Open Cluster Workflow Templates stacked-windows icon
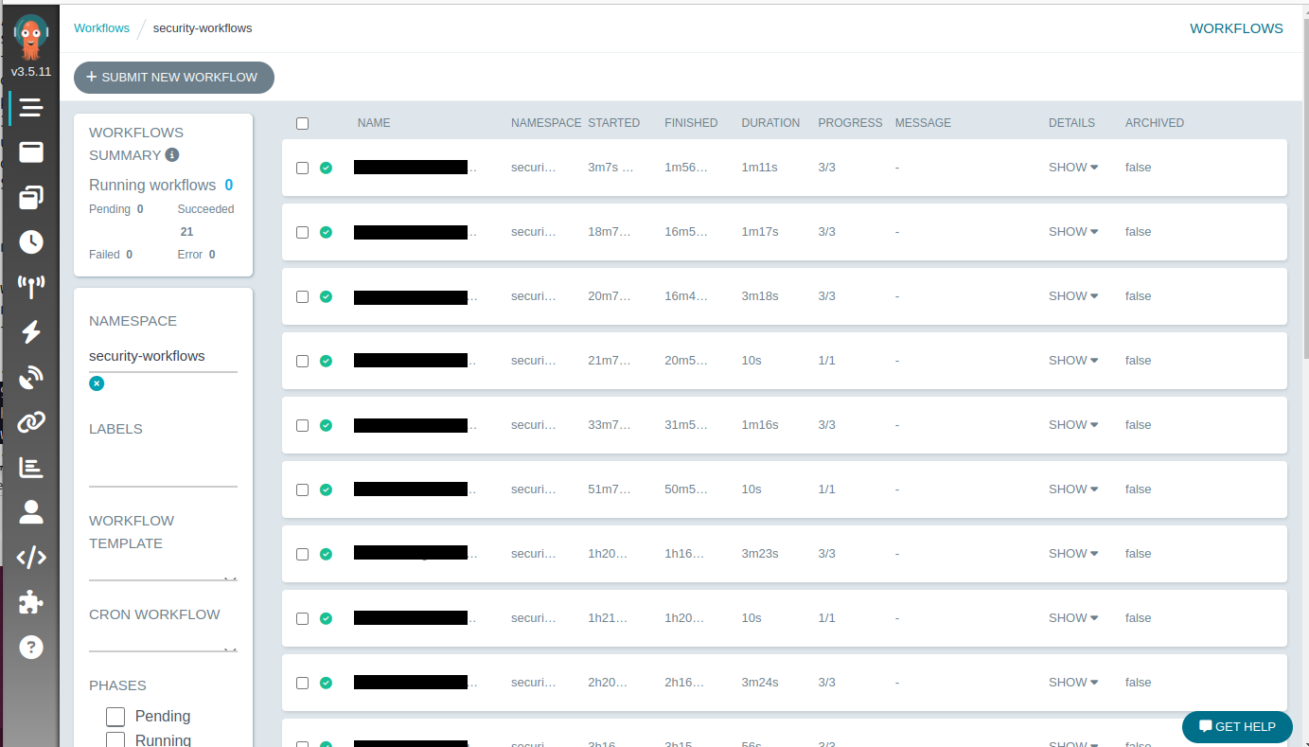The height and width of the screenshot is (747, 1309). 31,197
